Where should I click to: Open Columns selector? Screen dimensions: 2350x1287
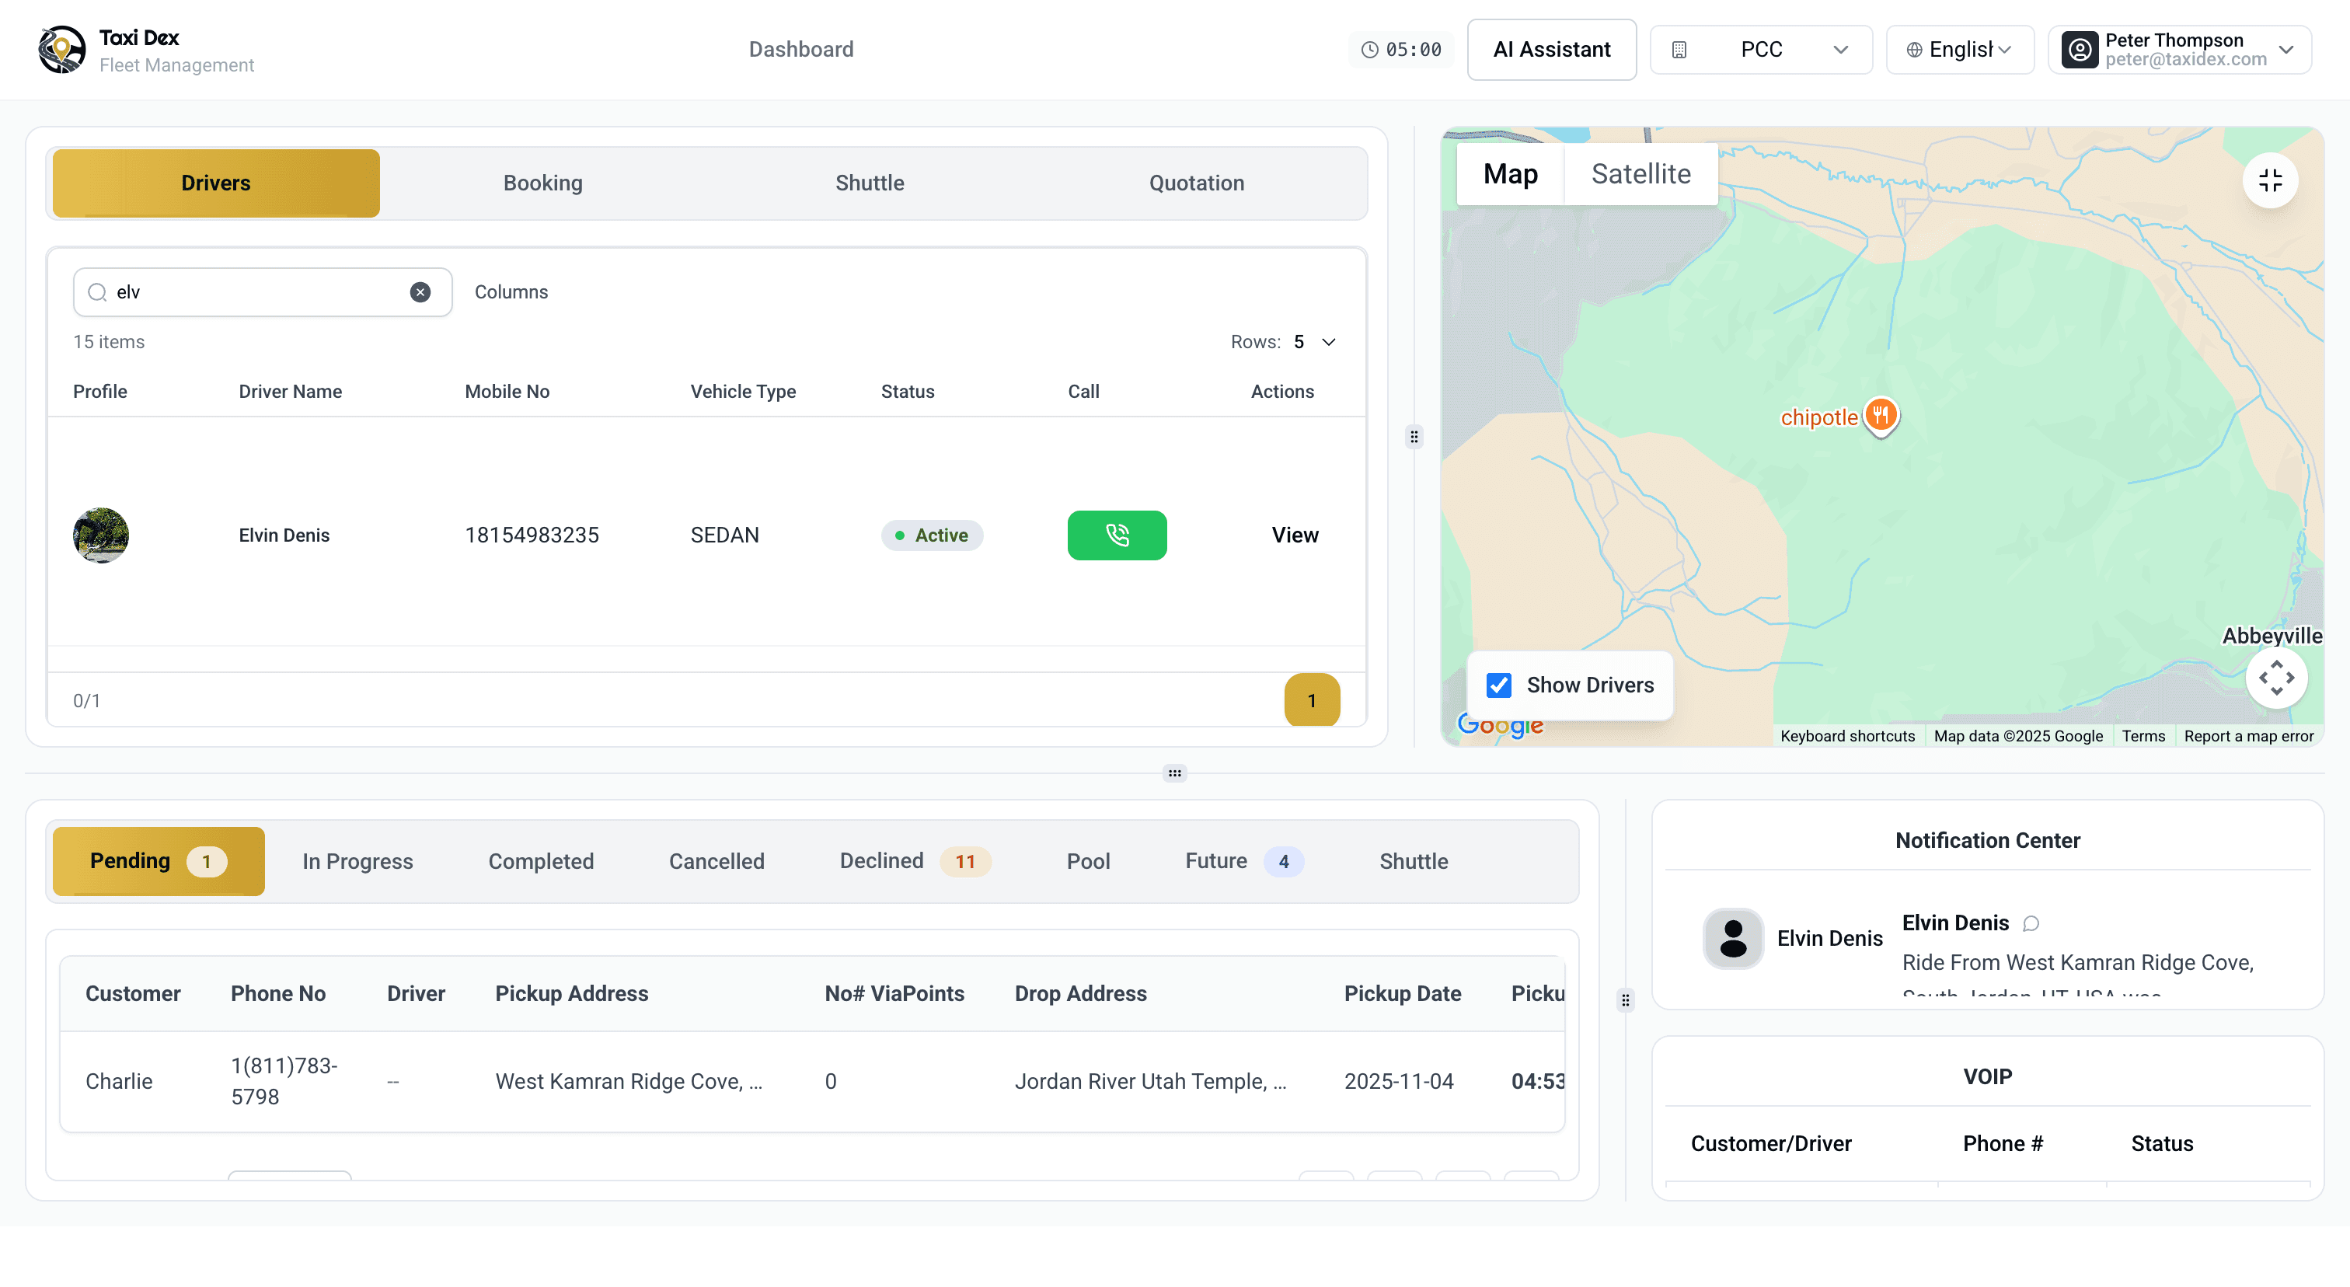click(x=511, y=292)
